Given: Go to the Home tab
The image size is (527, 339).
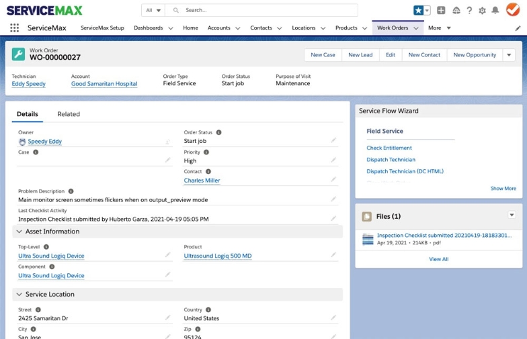Looking at the screenshot, I should 190,28.
